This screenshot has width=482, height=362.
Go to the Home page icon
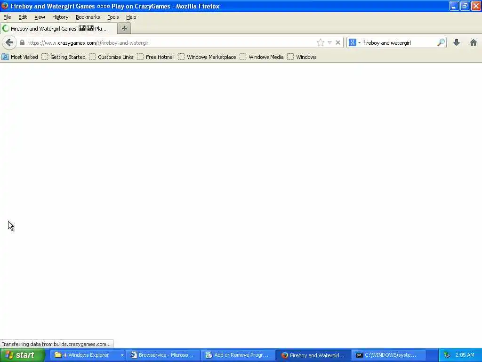pyautogui.click(x=474, y=42)
